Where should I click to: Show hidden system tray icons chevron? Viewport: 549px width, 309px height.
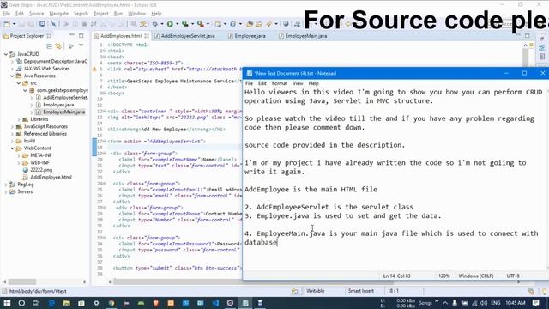pyautogui.click(x=445, y=303)
